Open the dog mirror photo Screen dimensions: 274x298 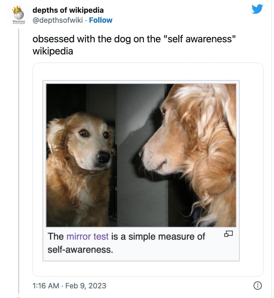click(x=141, y=155)
